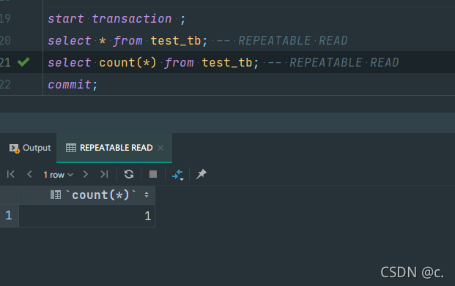This screenshot has height=286, width=455.
Task: Sort by the count(*) column arrows
Action: tap(147, 195)
